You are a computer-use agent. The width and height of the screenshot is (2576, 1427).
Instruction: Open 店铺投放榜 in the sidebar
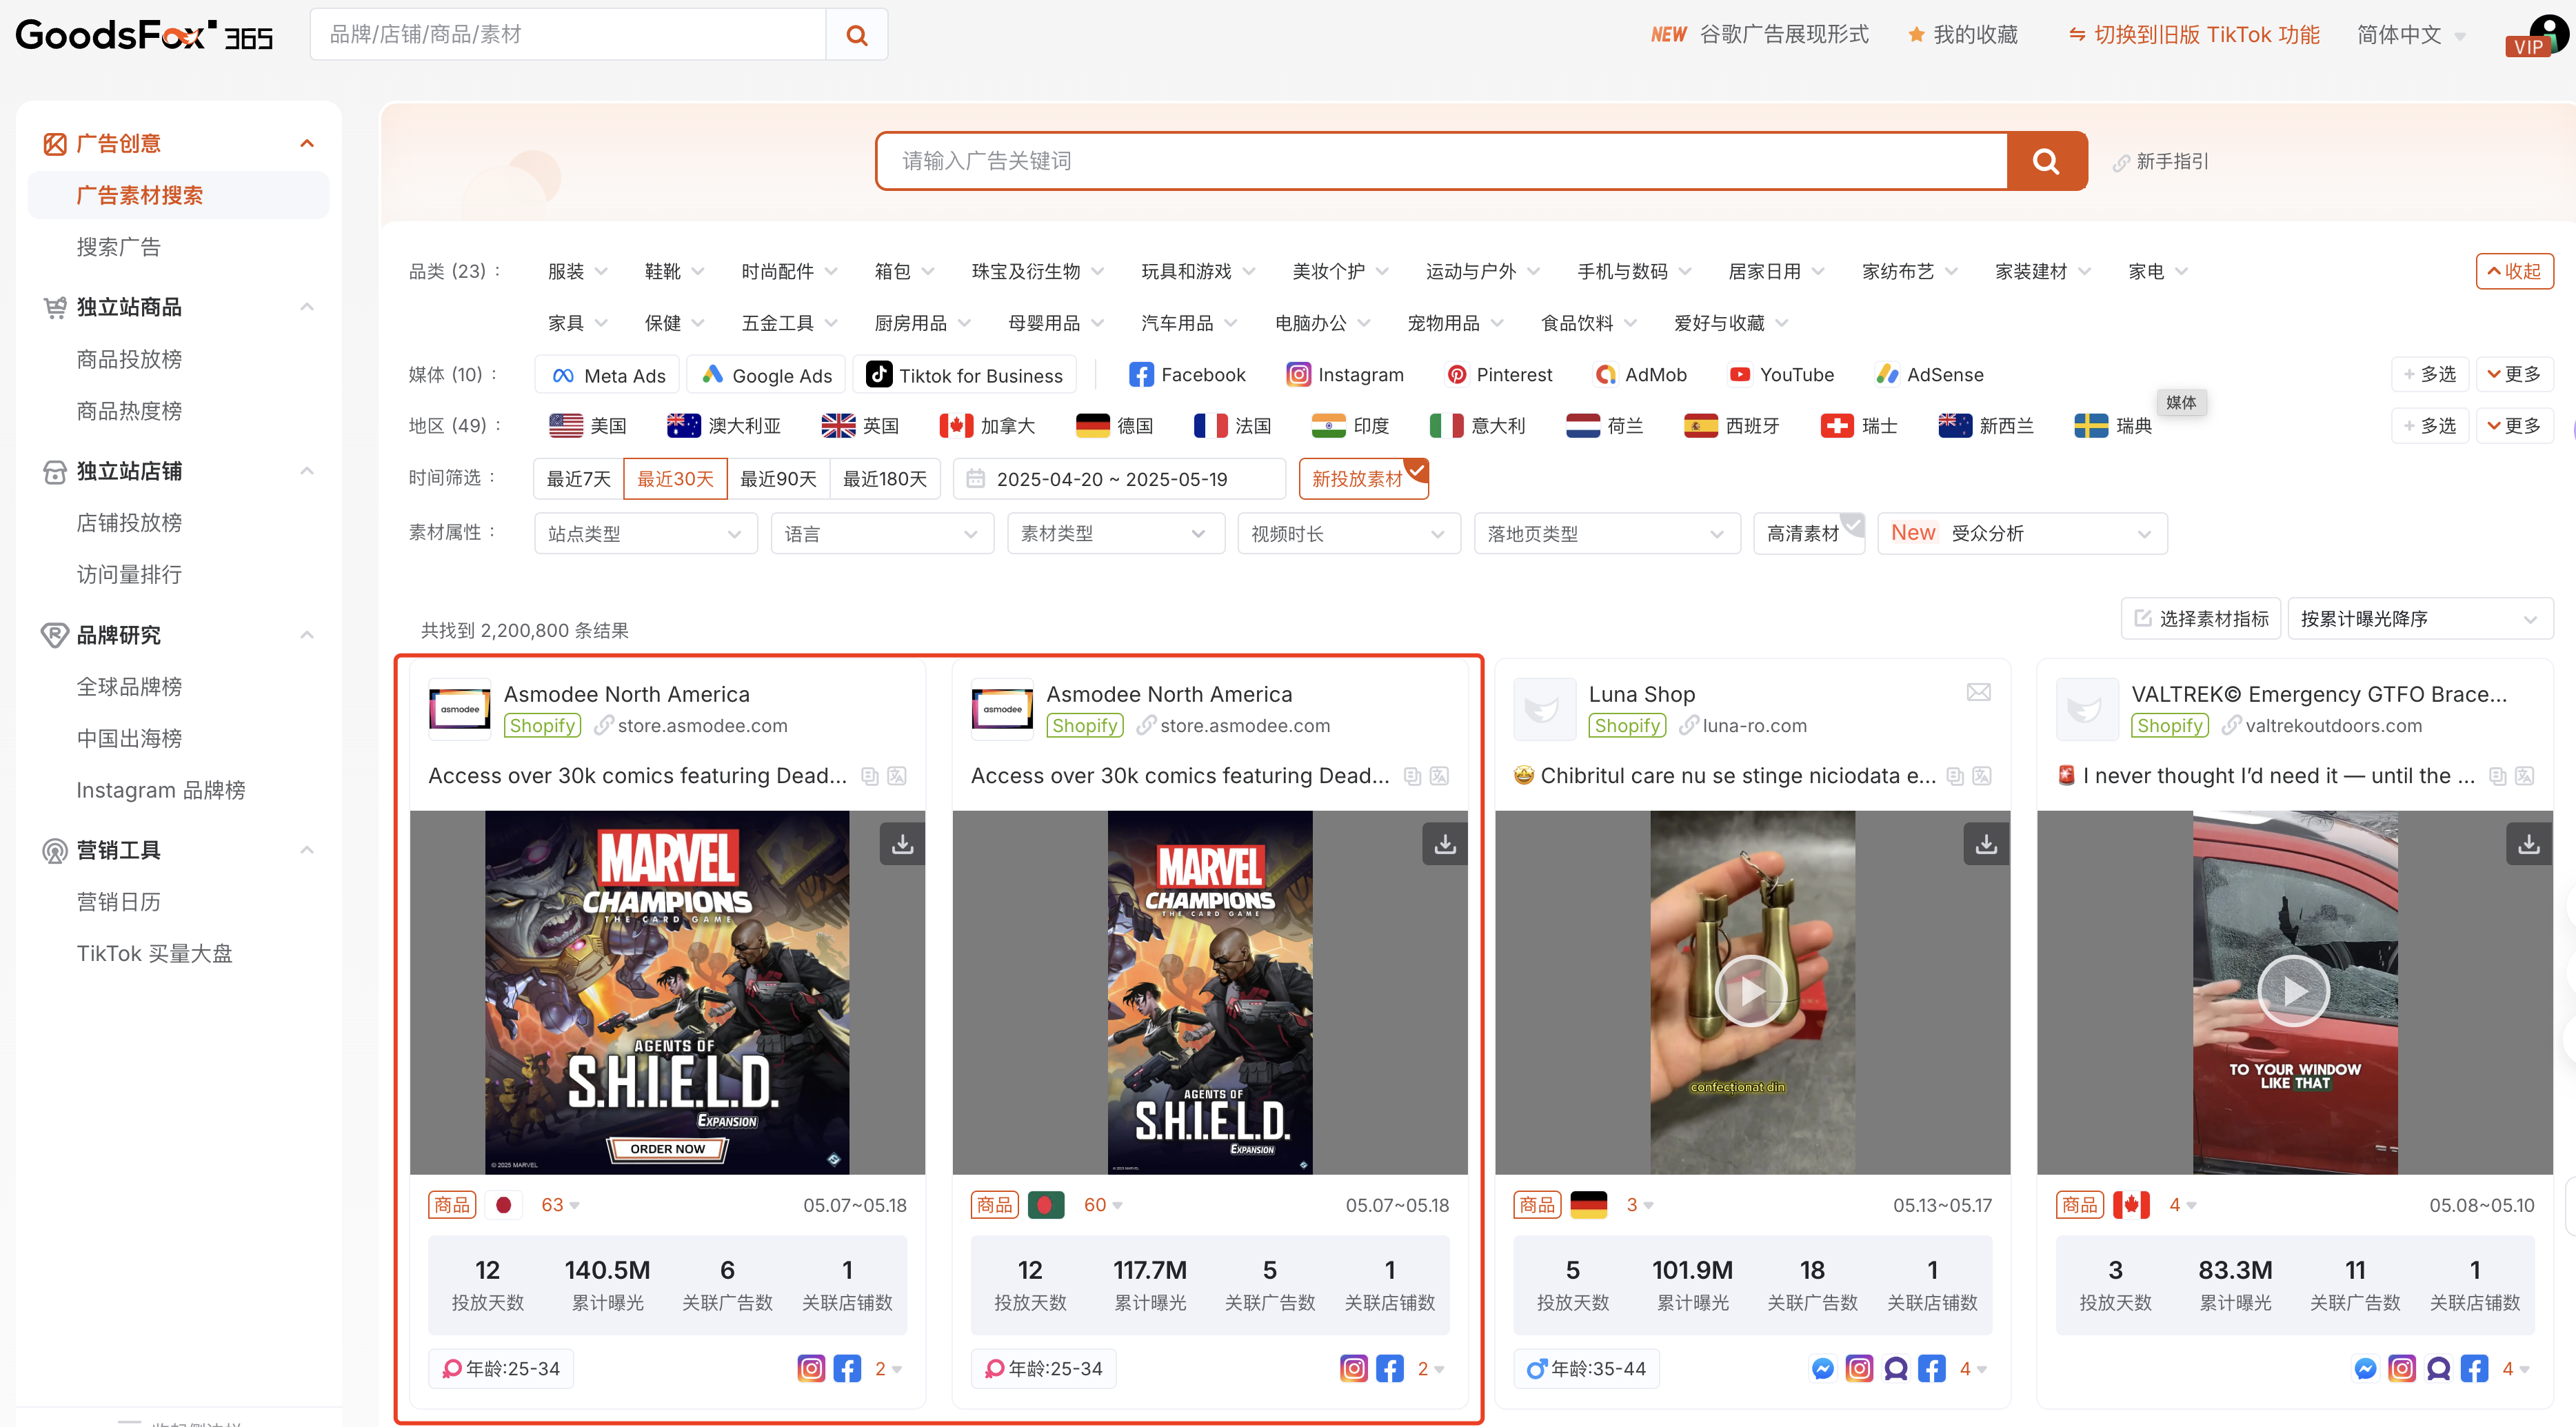[129, 522]
